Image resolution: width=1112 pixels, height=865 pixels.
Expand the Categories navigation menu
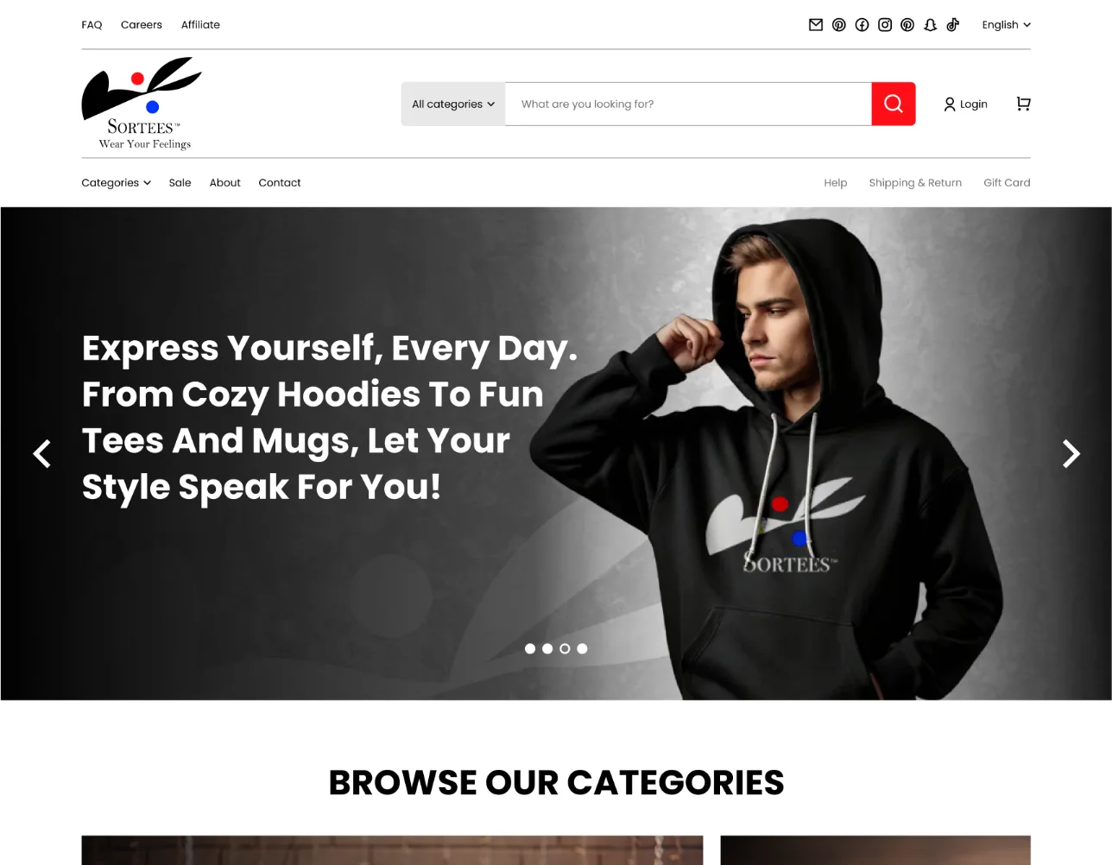[117, 182]
